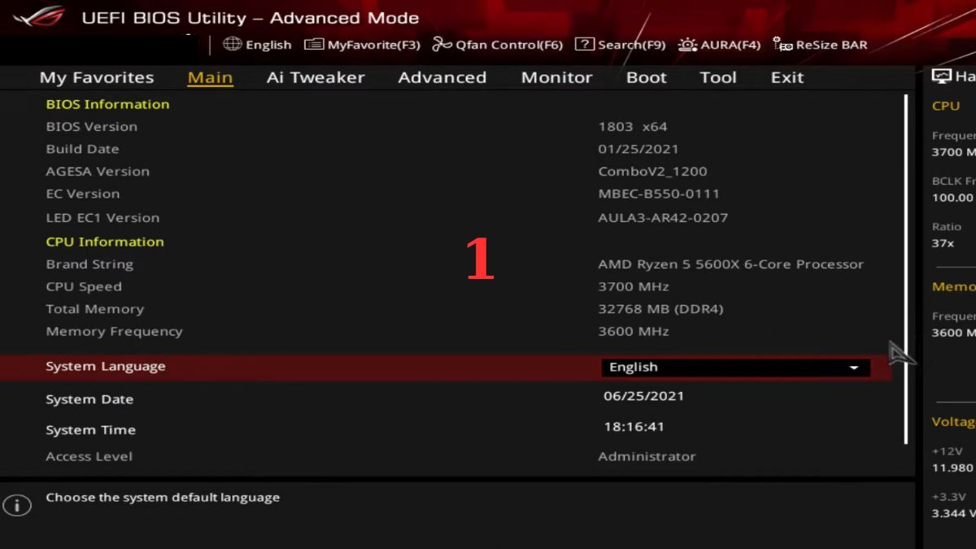The image size is (976, 549).
Task: Click the 32768 MB (DDR4) value
Action: click(660, 309)
